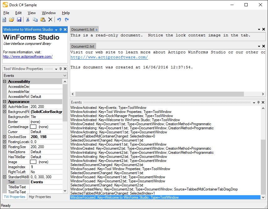Open the View menu

[32, 13]
